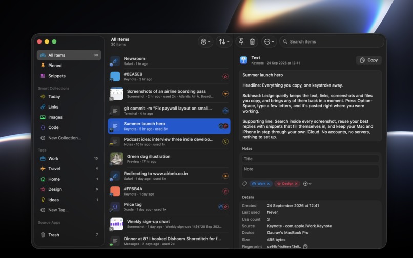Select All Items in the sidebar
The image size is (413, 258).
pyautogui.click(x=69, y=55)
